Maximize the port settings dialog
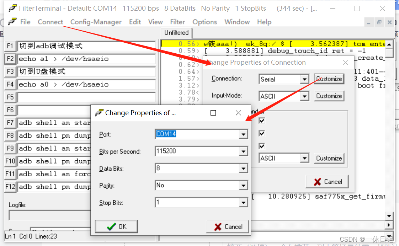Viewport: 399px width, 246px height. tap(213, 113)
